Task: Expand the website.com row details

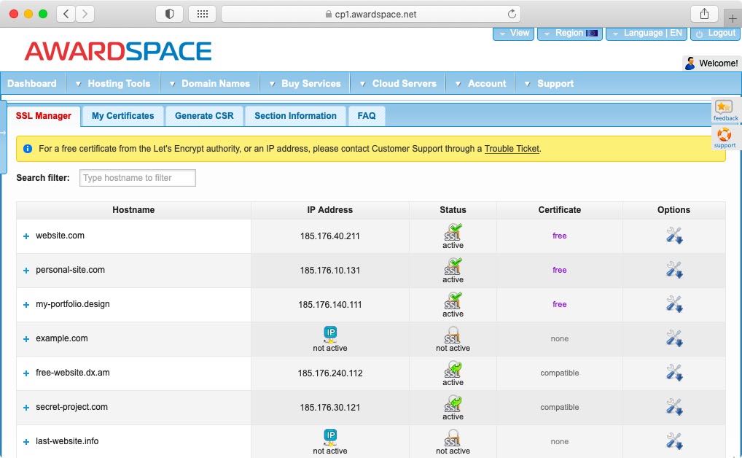Action: click(x=26, y=235)
